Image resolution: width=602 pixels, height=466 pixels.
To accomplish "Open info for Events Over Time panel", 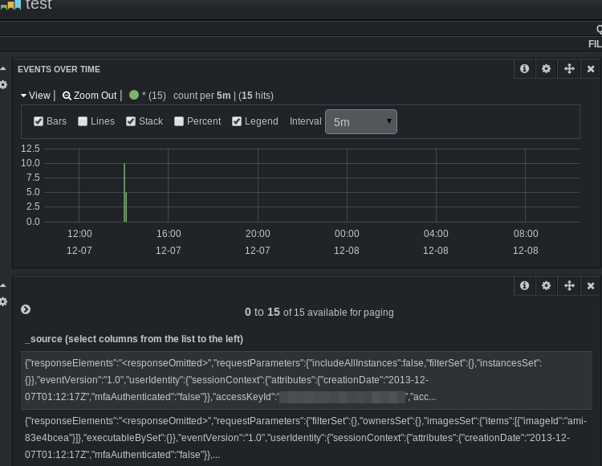I will click(x=524, y=69).
